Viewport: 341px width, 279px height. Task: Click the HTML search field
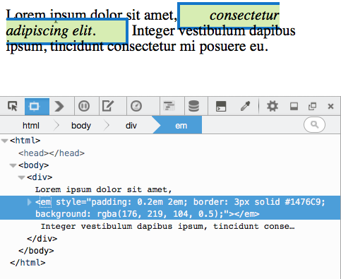click(x=314, y=124)
